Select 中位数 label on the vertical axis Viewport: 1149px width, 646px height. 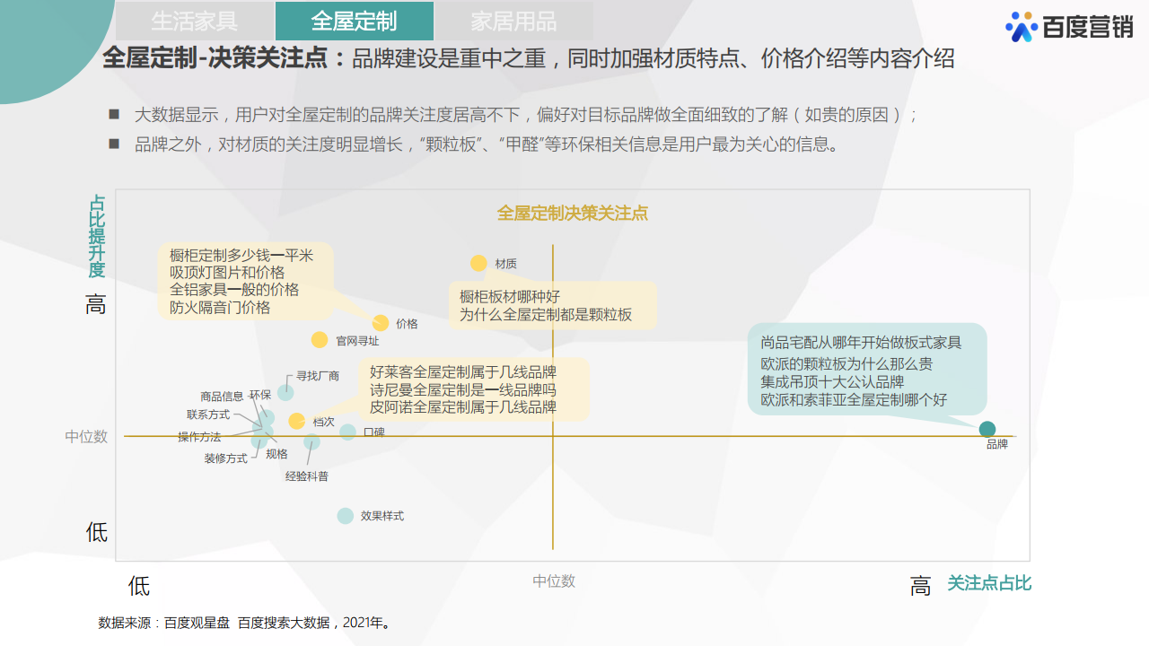coord(86,436)
